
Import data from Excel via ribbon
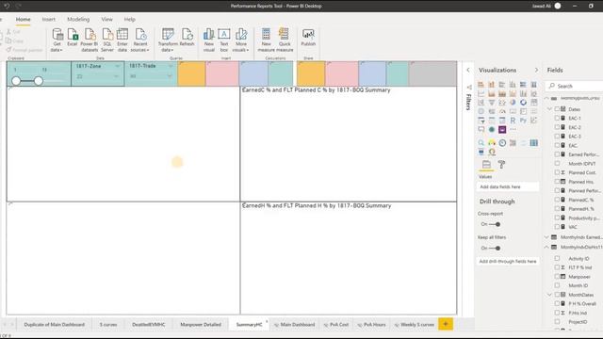(x=73, y=38)
